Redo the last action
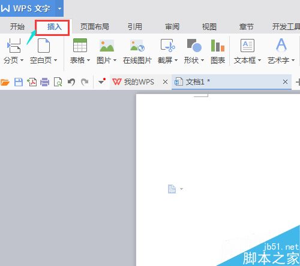Screen dimensions: 300x266 [85, 82]
